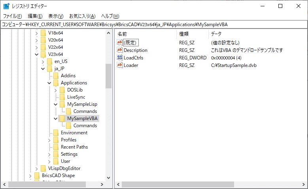Click the C:¥StartupSample.dvb data cell
This screenshot has width=308, height=189.
[x=234, y=65]
